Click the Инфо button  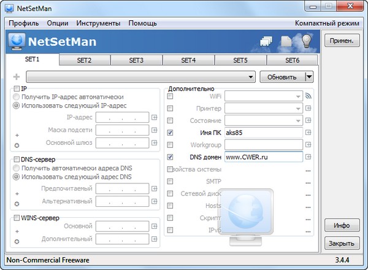tap(342, 225)
